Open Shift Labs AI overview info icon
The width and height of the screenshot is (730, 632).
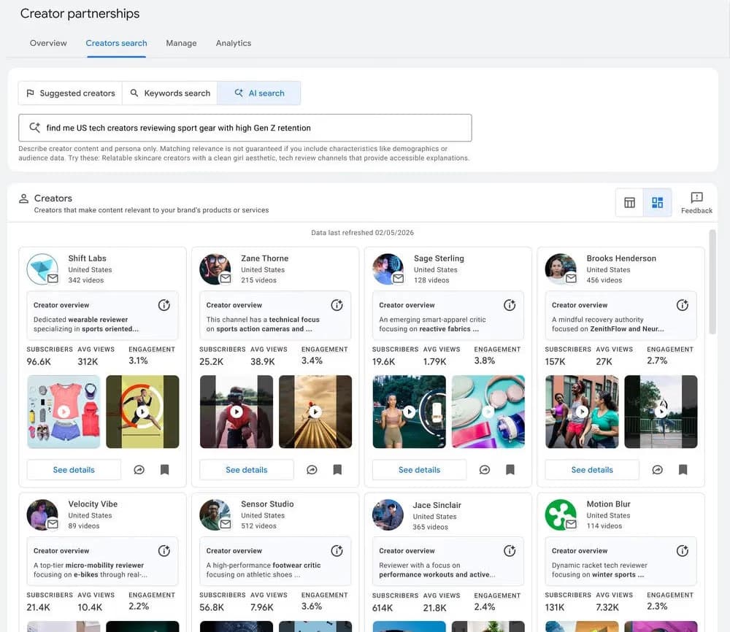[x=164, y=305]
